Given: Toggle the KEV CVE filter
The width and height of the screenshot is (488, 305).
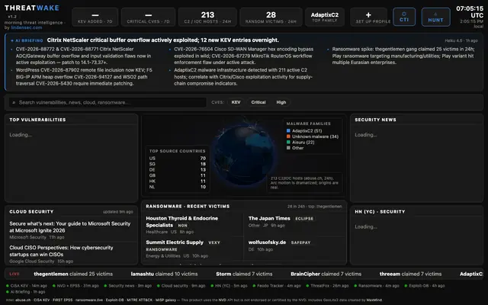Looking at the screenshot, I should [x=236, y=102].
